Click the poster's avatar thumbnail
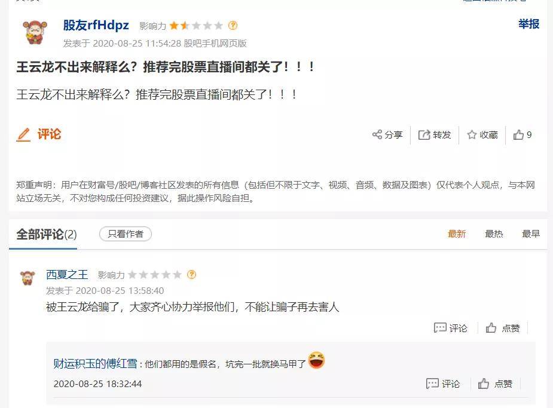The width and height of the screenshot is (553, 408). click(34, 32)
